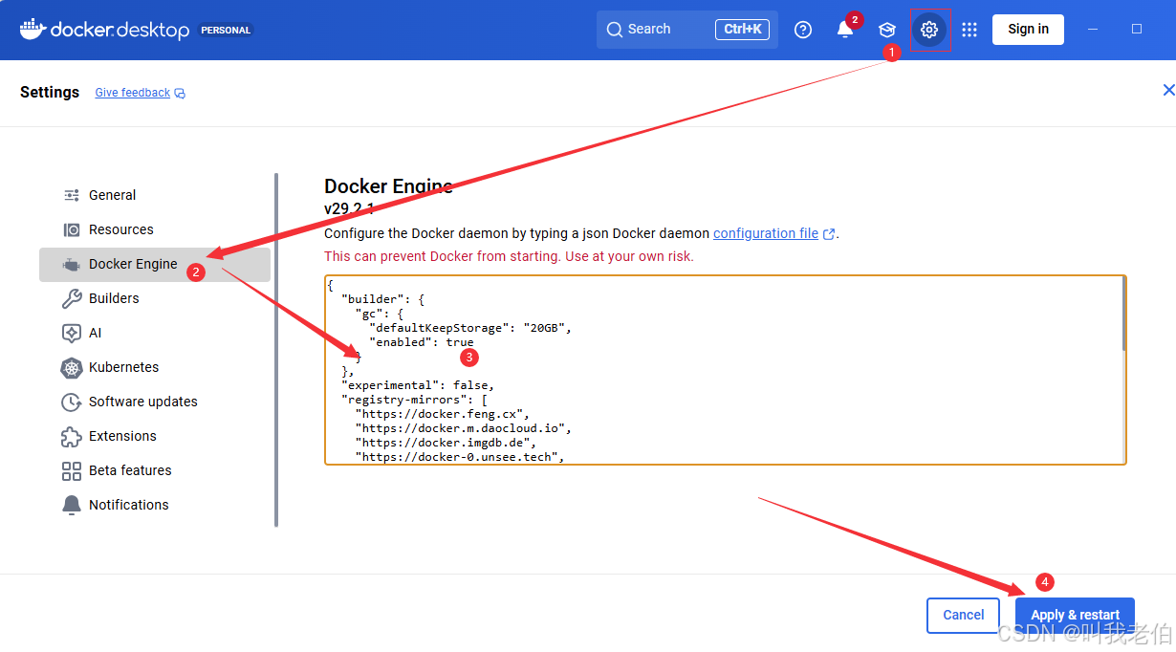Click the Sign in button
1176x652 pixels.
click(x=1028, y=30)
